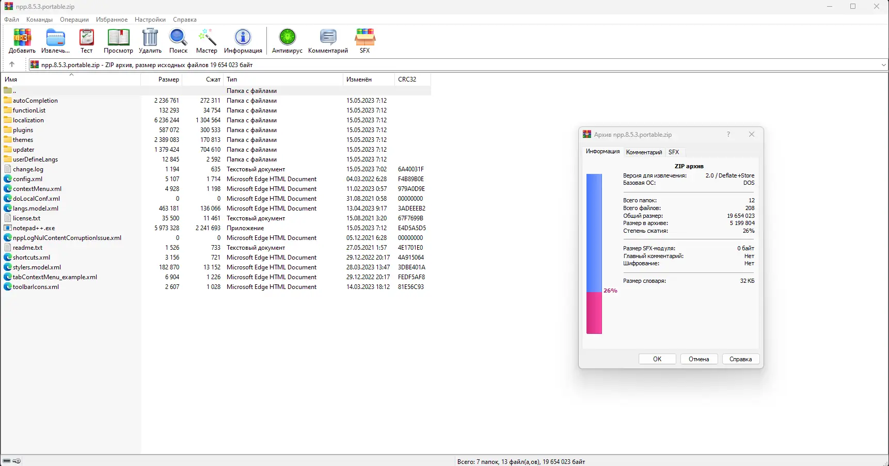Viewport: 889px width, 466px height.
Task: Open the Справка menu in menu bar
Action: [185, 20]
